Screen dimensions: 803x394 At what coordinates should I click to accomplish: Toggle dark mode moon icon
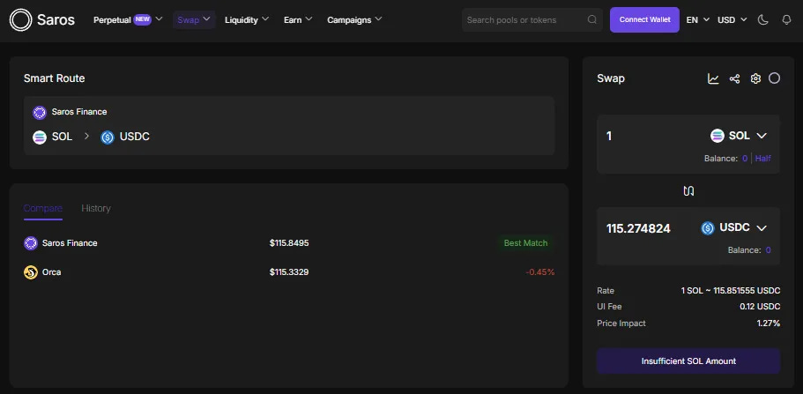tap(763, 19)
